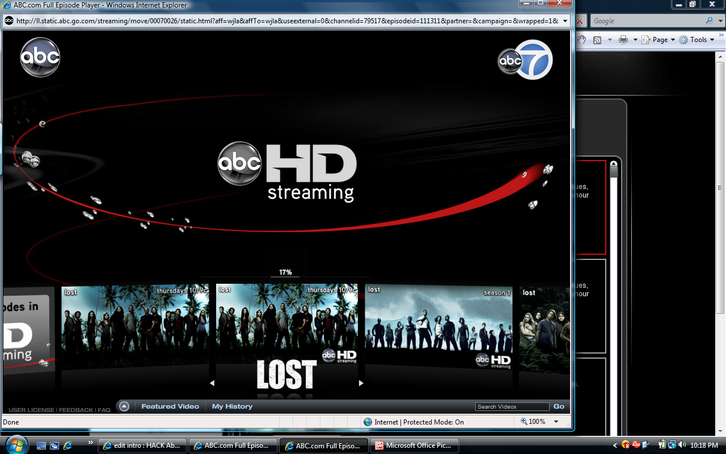Switch to the Microsoft Office Picture Manager taskbar button
This screenshot has width=726, height=454.
click(x=415, y=445)
